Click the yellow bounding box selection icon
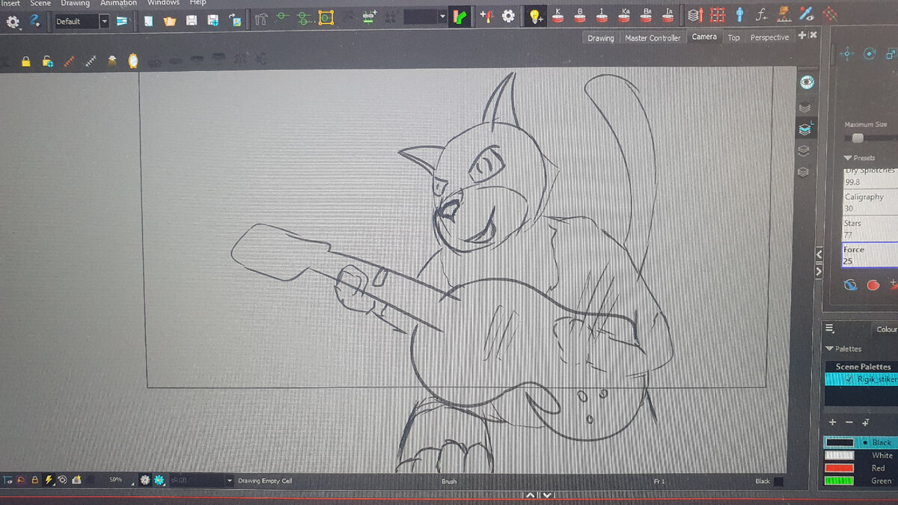 point(326,17)
